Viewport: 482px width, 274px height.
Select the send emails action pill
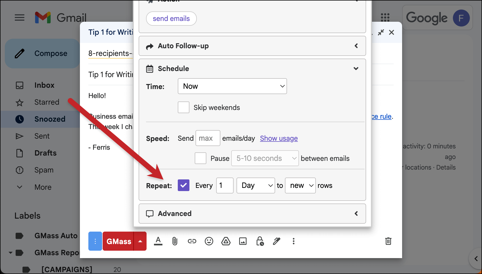coord(171,19)
